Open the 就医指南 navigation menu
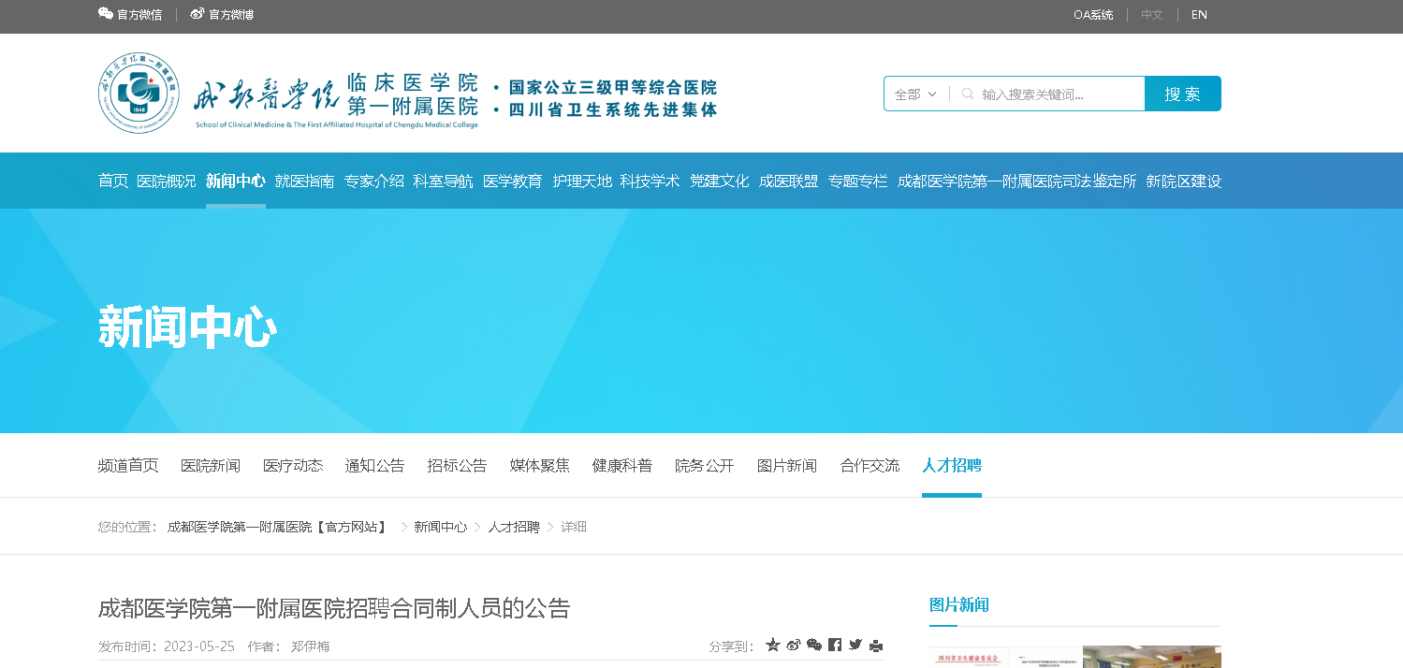The image size is (1403, 668). (x=304, y=181)
